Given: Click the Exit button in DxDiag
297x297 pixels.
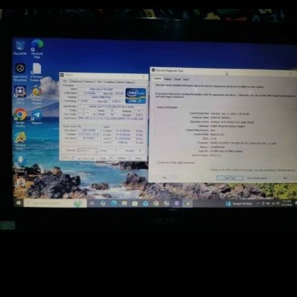Looking at the screenshot, I should click(285, 178).
